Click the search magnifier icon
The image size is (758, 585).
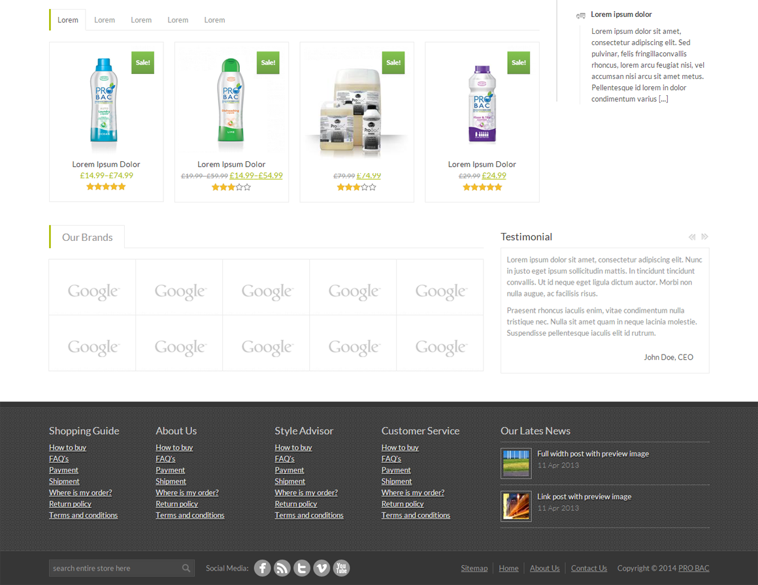click(x=186, y=568)
